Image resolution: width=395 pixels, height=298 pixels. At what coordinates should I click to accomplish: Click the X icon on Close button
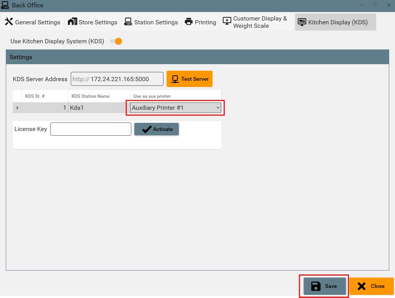tap(361, 286)
